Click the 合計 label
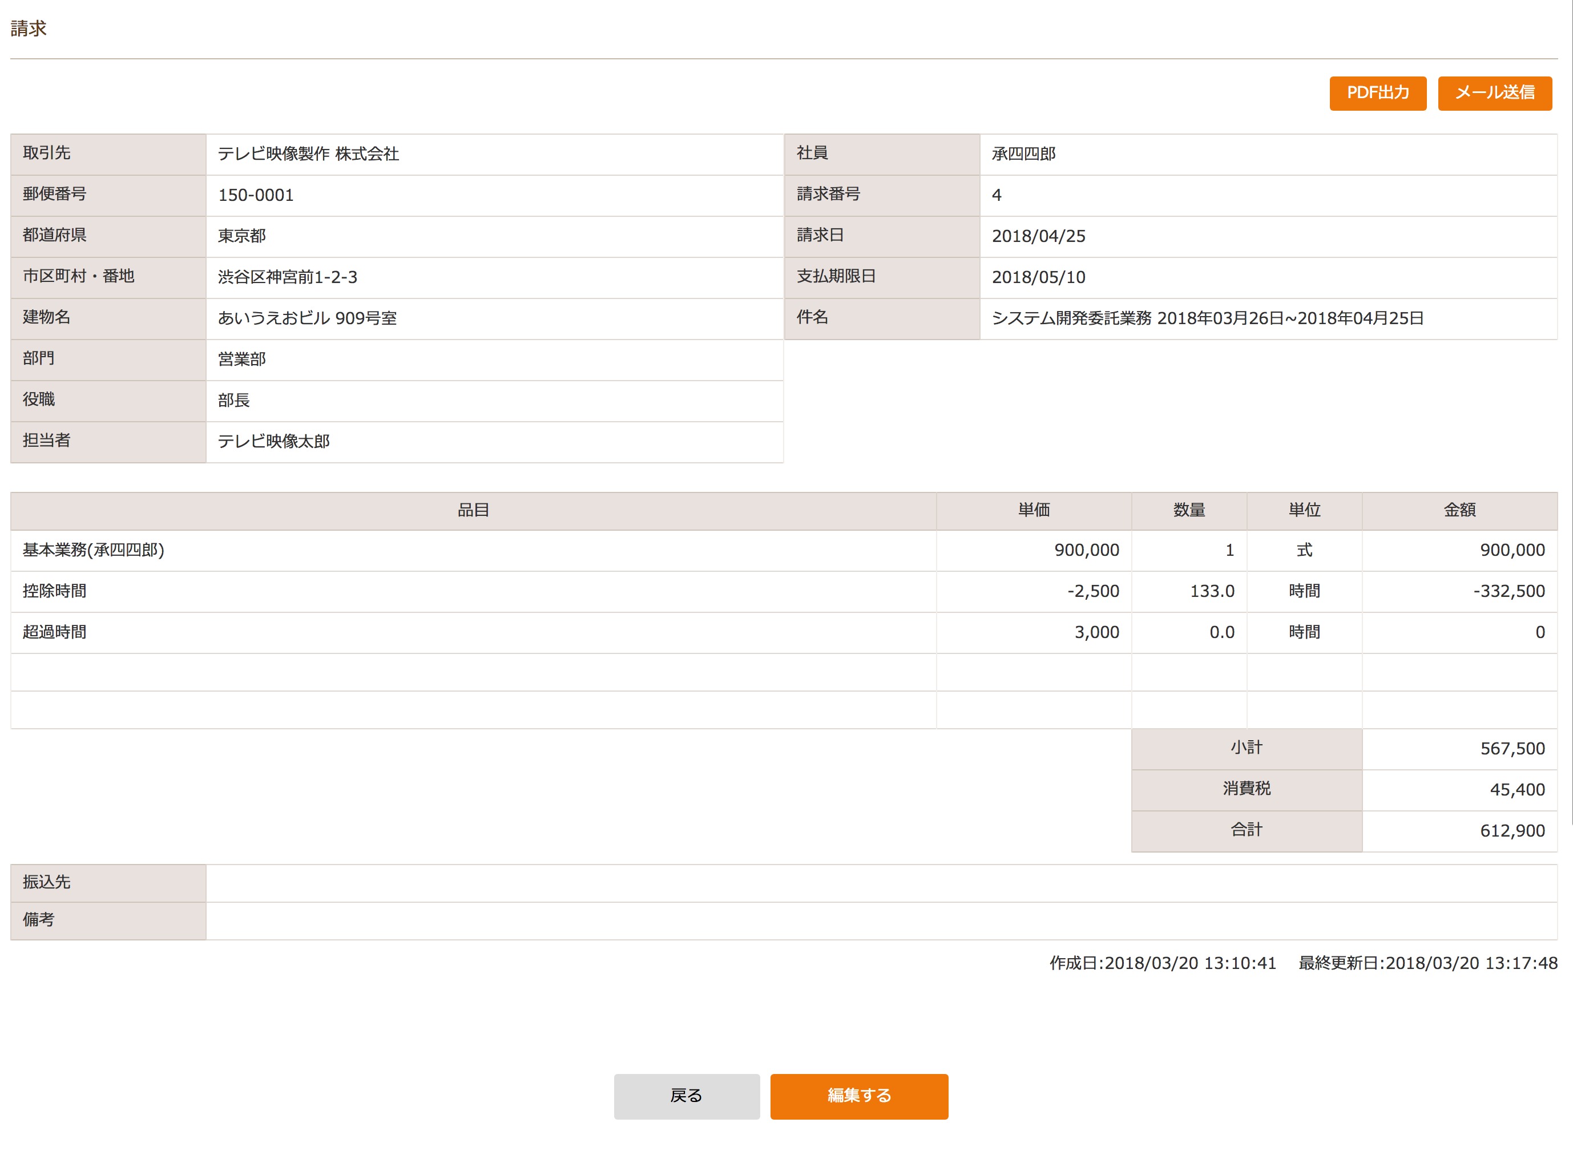This screenshot has height=1171, width=1573. (1246, 831)
